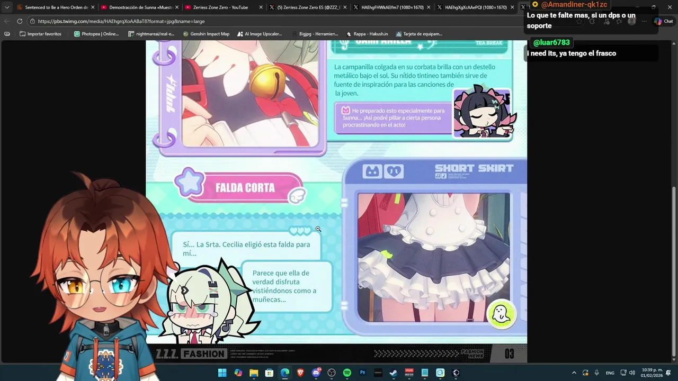Open the tab list dropdown in browser
Image resolution: width=678 pixels, height=381 pixels.
(x=7, y=7)
